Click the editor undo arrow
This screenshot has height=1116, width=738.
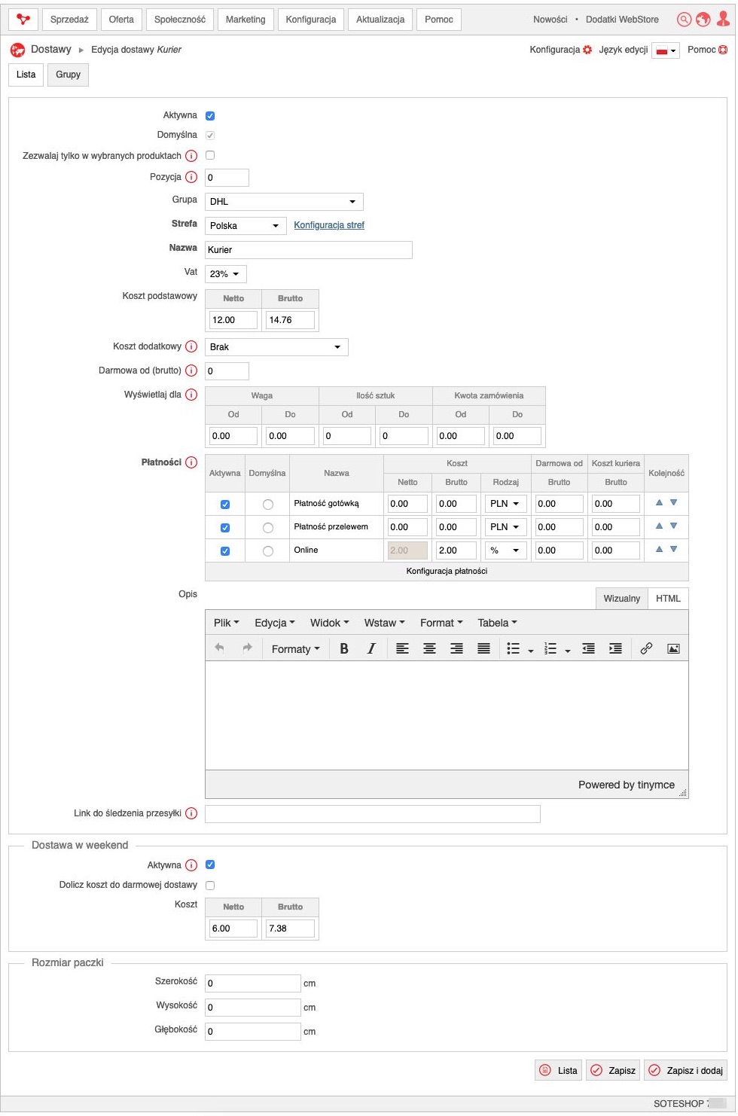coord(219,648)
